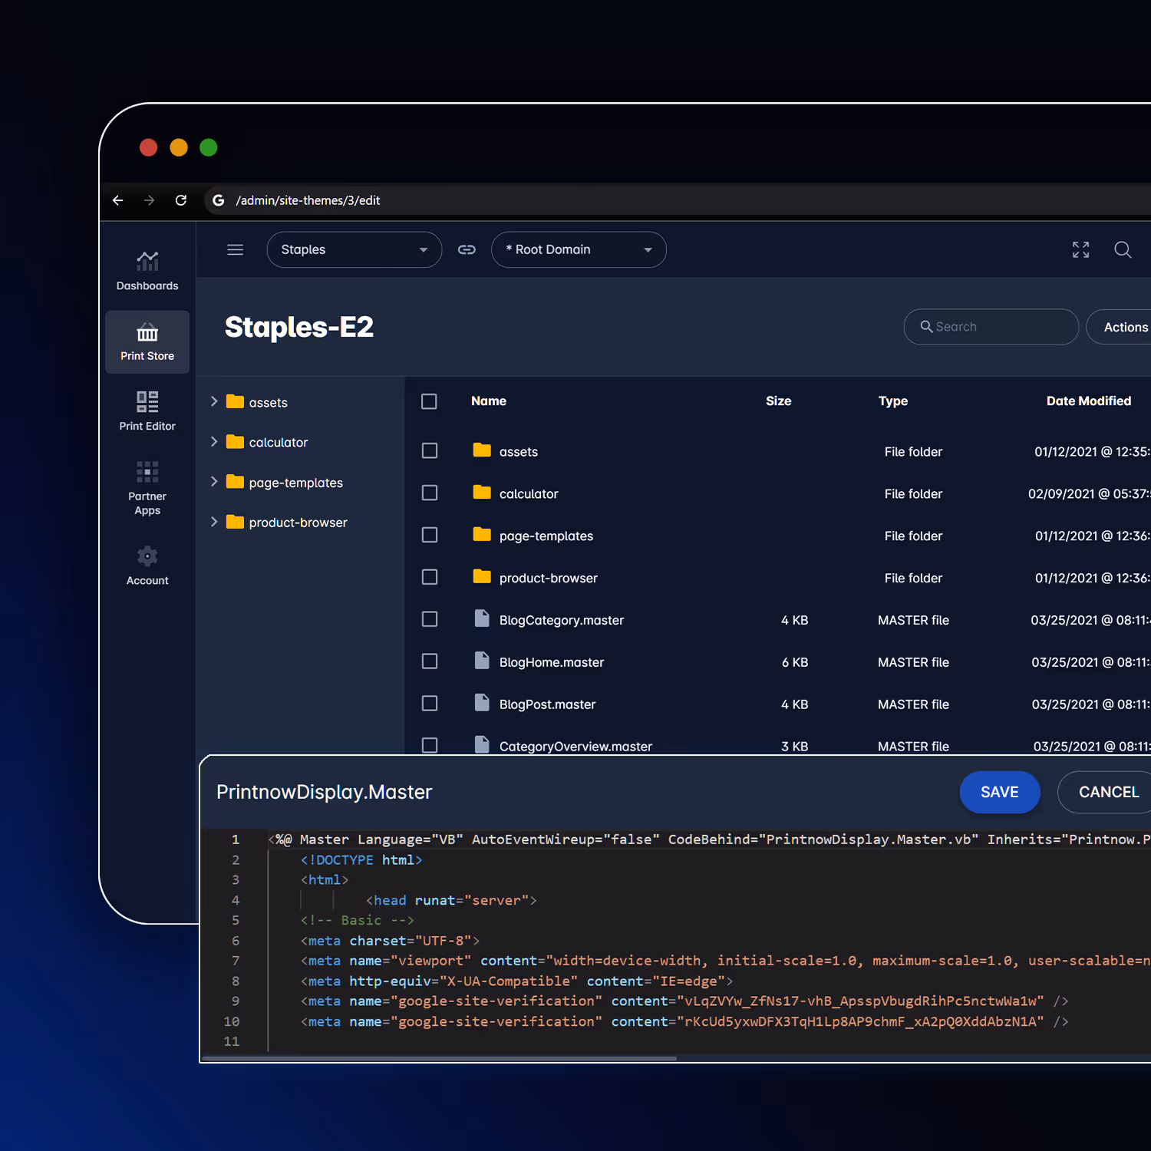
Task: Toggle the select-all checkbox in header
Action: tap(430, 401)
